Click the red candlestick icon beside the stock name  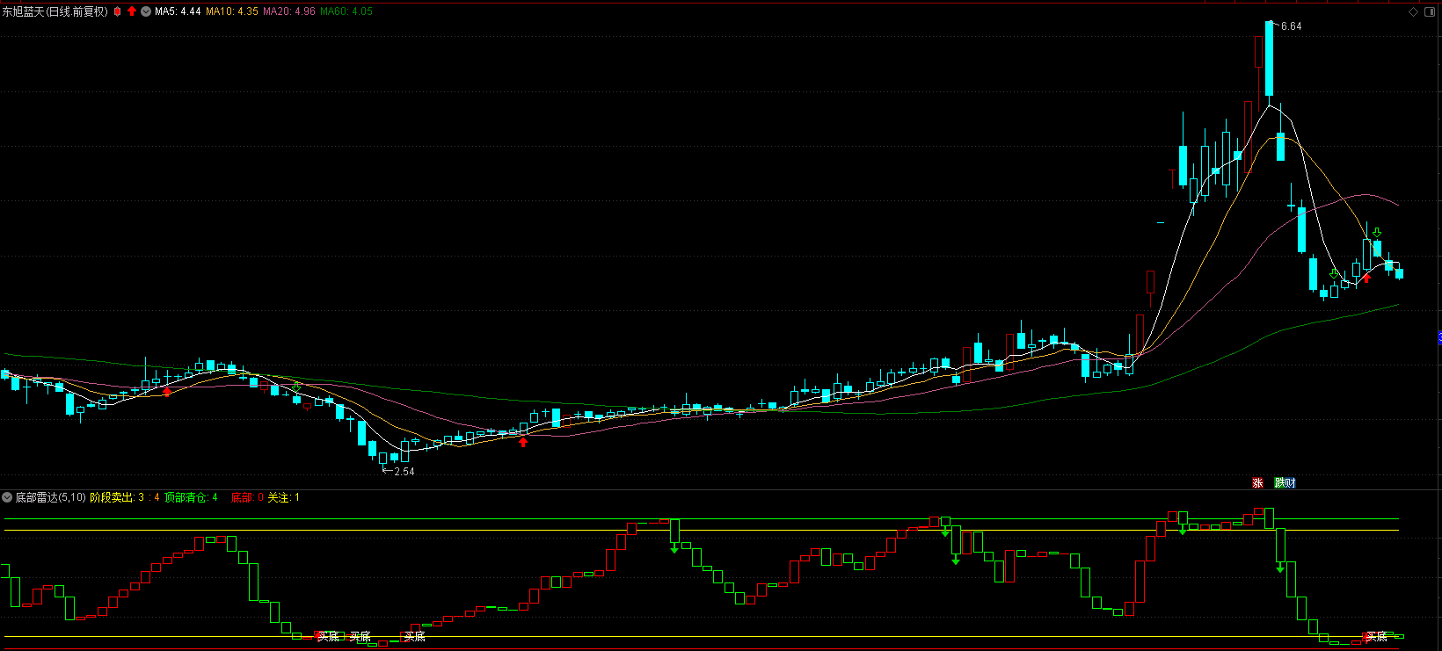(117, 11)
